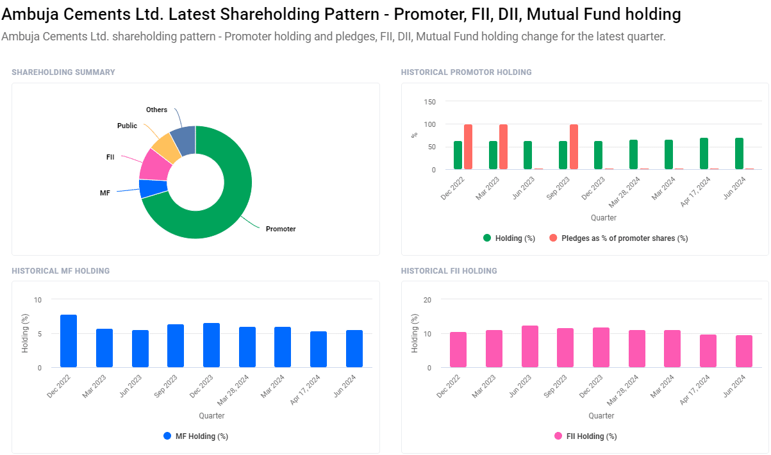Select the green Mar 28, 2024 promoter holding bar
Screen dimensions: 771x455
point(633,154)
